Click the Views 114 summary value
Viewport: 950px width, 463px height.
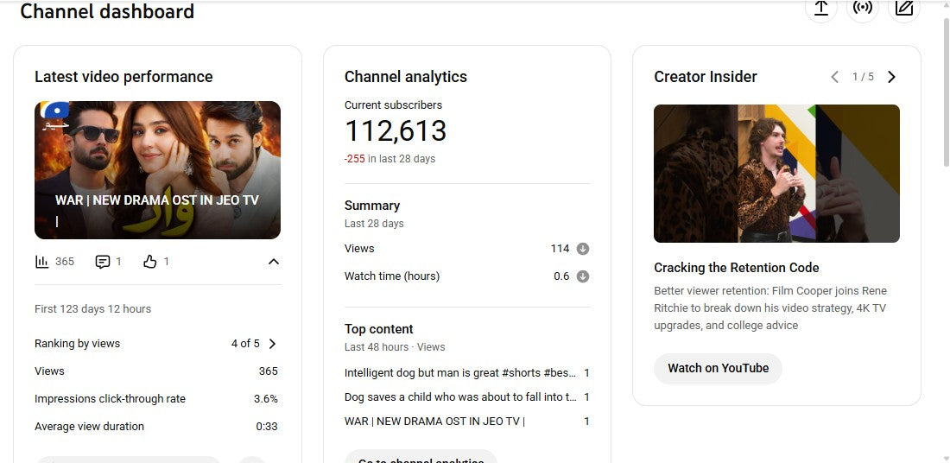click(x=560, y=249)
